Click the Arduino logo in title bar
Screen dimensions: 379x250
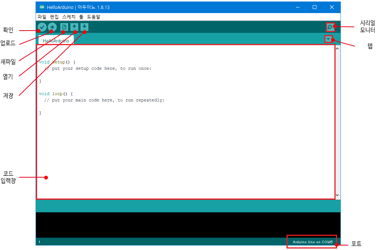click(42, 7)
